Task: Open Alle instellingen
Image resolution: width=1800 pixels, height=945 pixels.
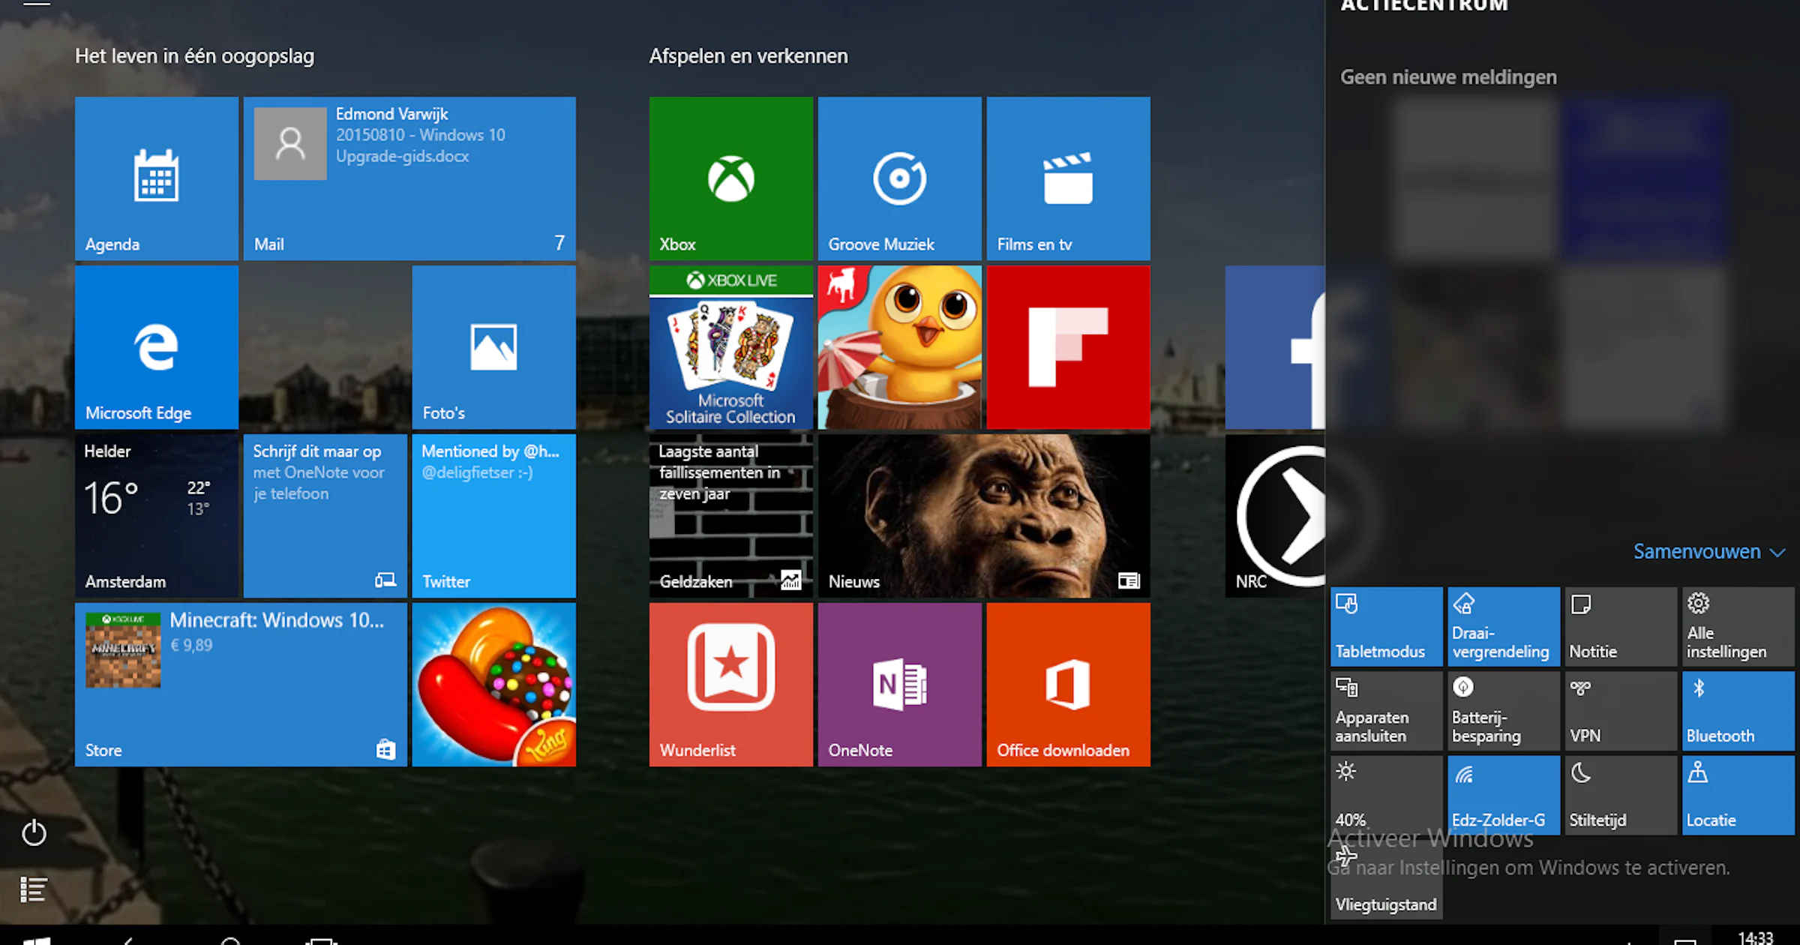Action: pos(1738,627)
